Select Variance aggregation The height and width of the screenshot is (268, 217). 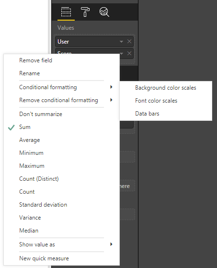click(62, 218)
